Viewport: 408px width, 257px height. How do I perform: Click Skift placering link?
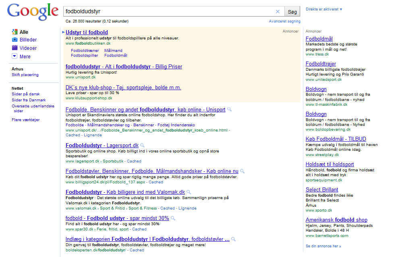coord(25,74)
